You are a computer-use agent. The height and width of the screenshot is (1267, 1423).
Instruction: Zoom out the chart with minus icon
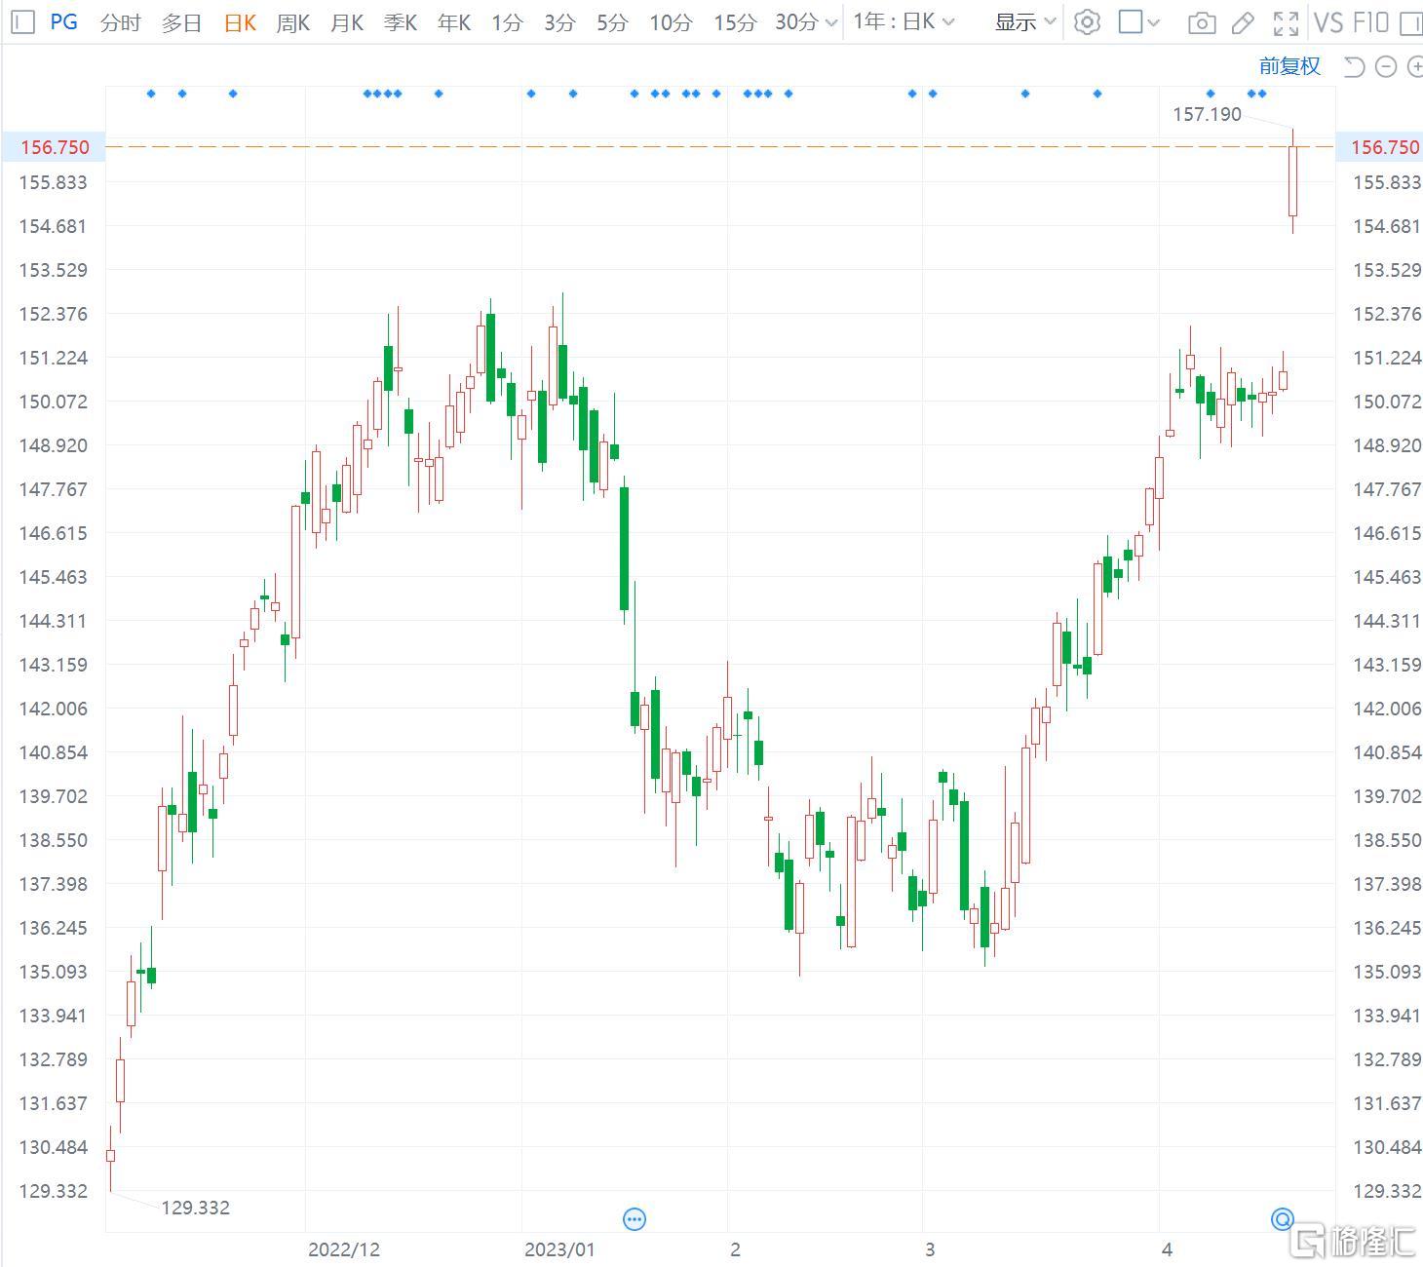(1386, 66)
